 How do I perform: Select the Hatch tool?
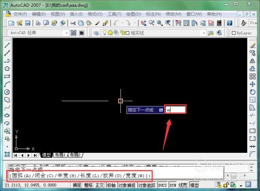coord(7,154)
